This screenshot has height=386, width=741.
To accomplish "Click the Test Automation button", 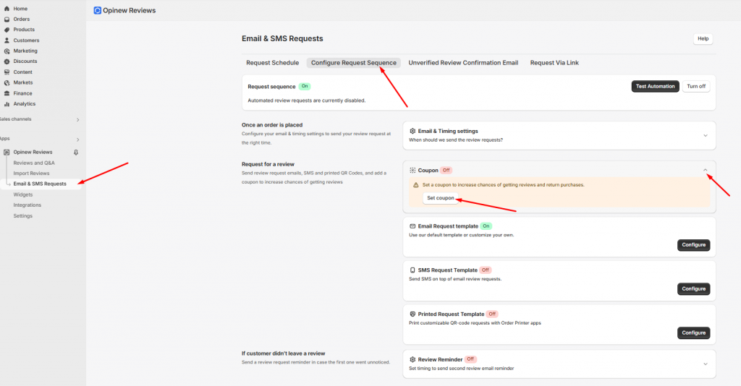I will 655,86.
